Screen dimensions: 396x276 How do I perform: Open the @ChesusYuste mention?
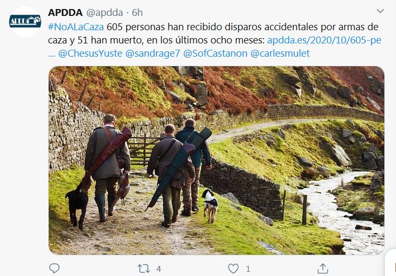(x=90, y=54)
